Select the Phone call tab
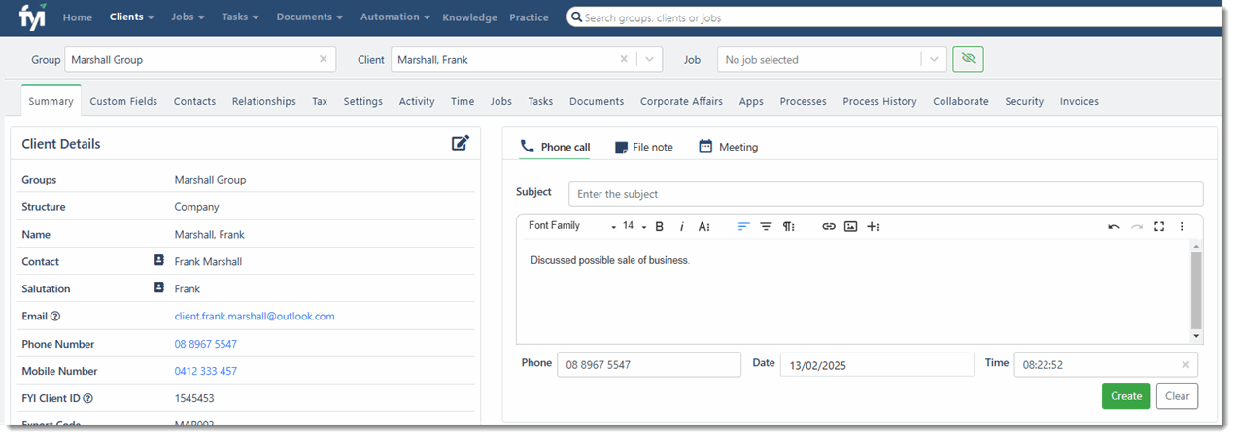The width and height of the screenshot is (1234, 437). [555, 147]
